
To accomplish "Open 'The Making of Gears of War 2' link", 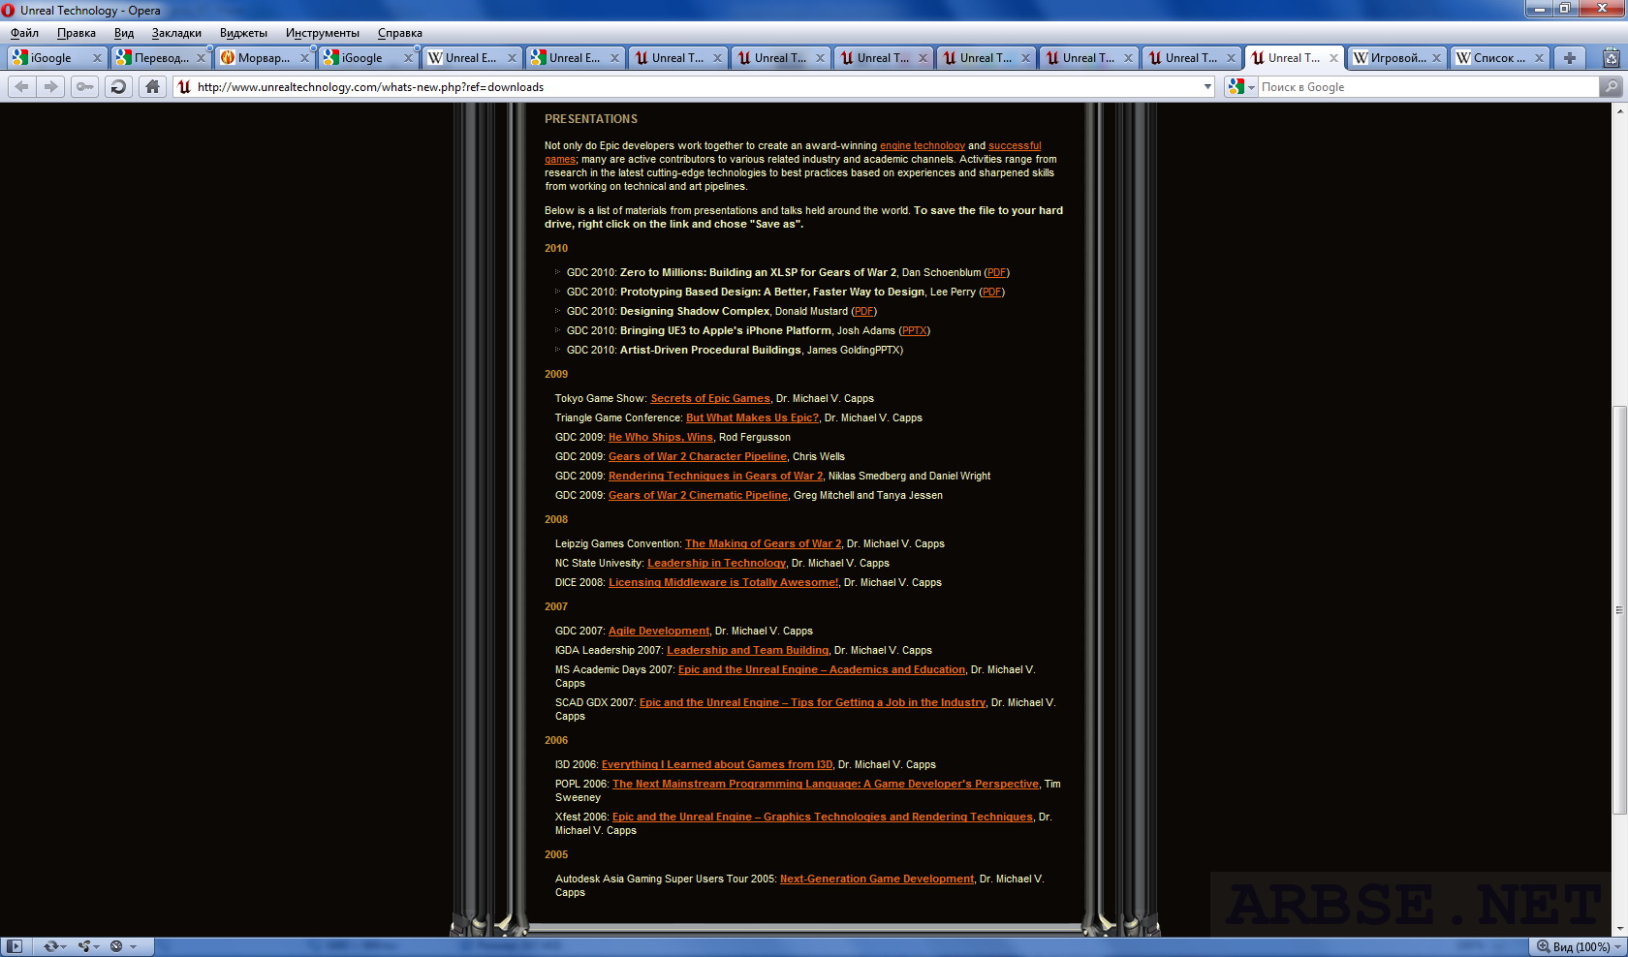I will pos(763,543).
